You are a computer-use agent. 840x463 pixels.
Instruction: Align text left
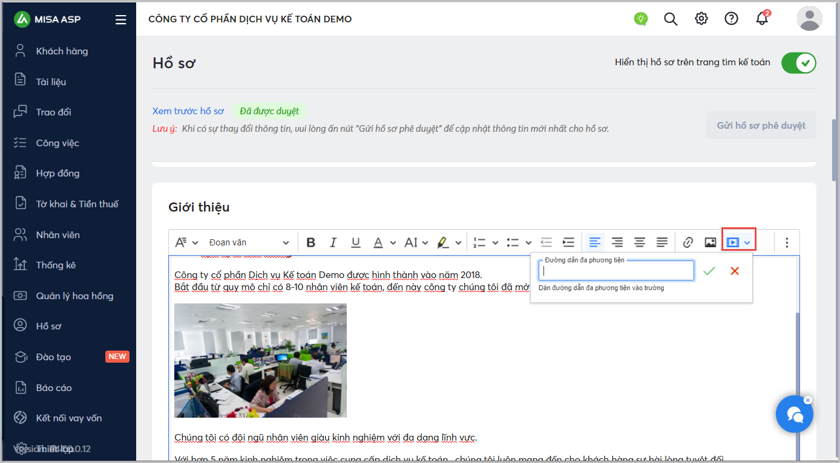click(x=595, y=242)
